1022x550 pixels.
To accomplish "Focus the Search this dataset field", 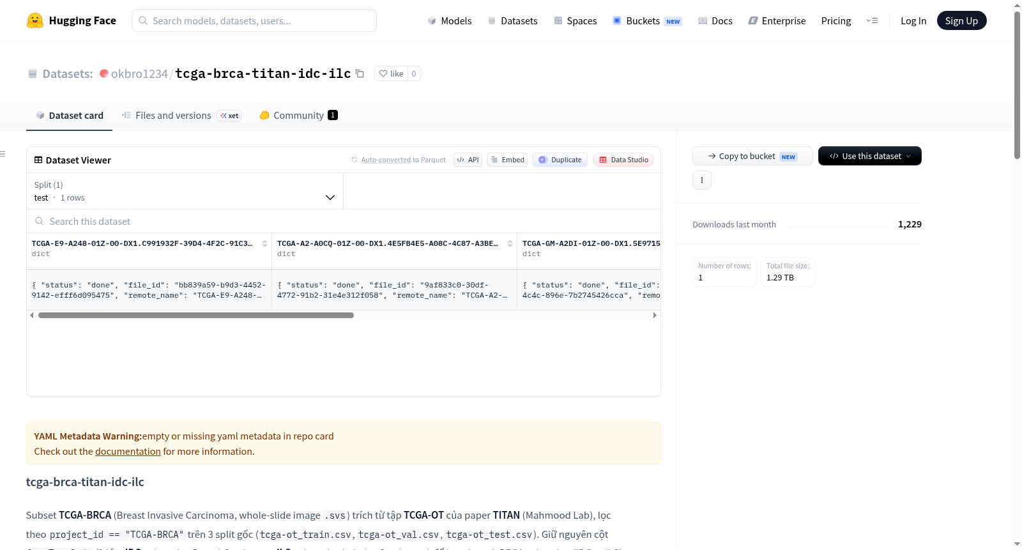I will tap(344, 221).
